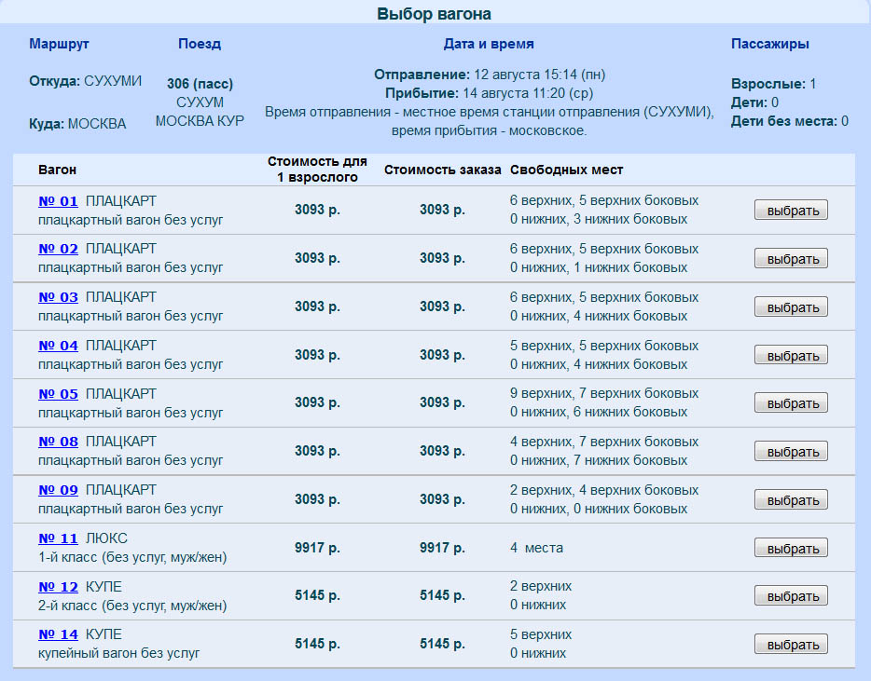Open wagon № 05 link

click(x=58, y=394)
